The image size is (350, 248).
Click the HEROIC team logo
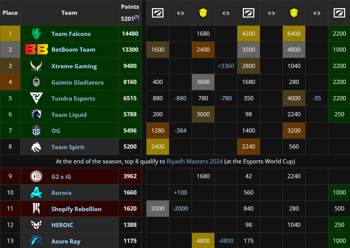pos(36,225)
